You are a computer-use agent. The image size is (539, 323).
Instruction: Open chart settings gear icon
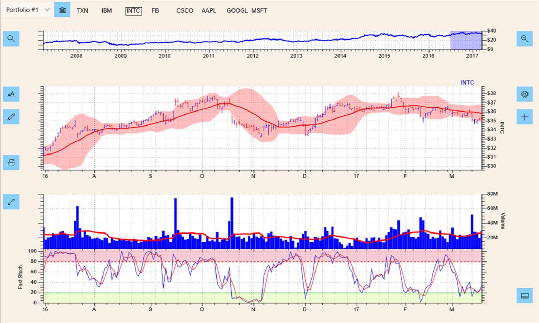tap(525, 94)
